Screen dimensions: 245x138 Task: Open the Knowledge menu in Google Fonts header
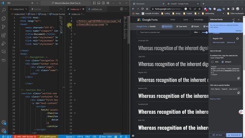199,20
